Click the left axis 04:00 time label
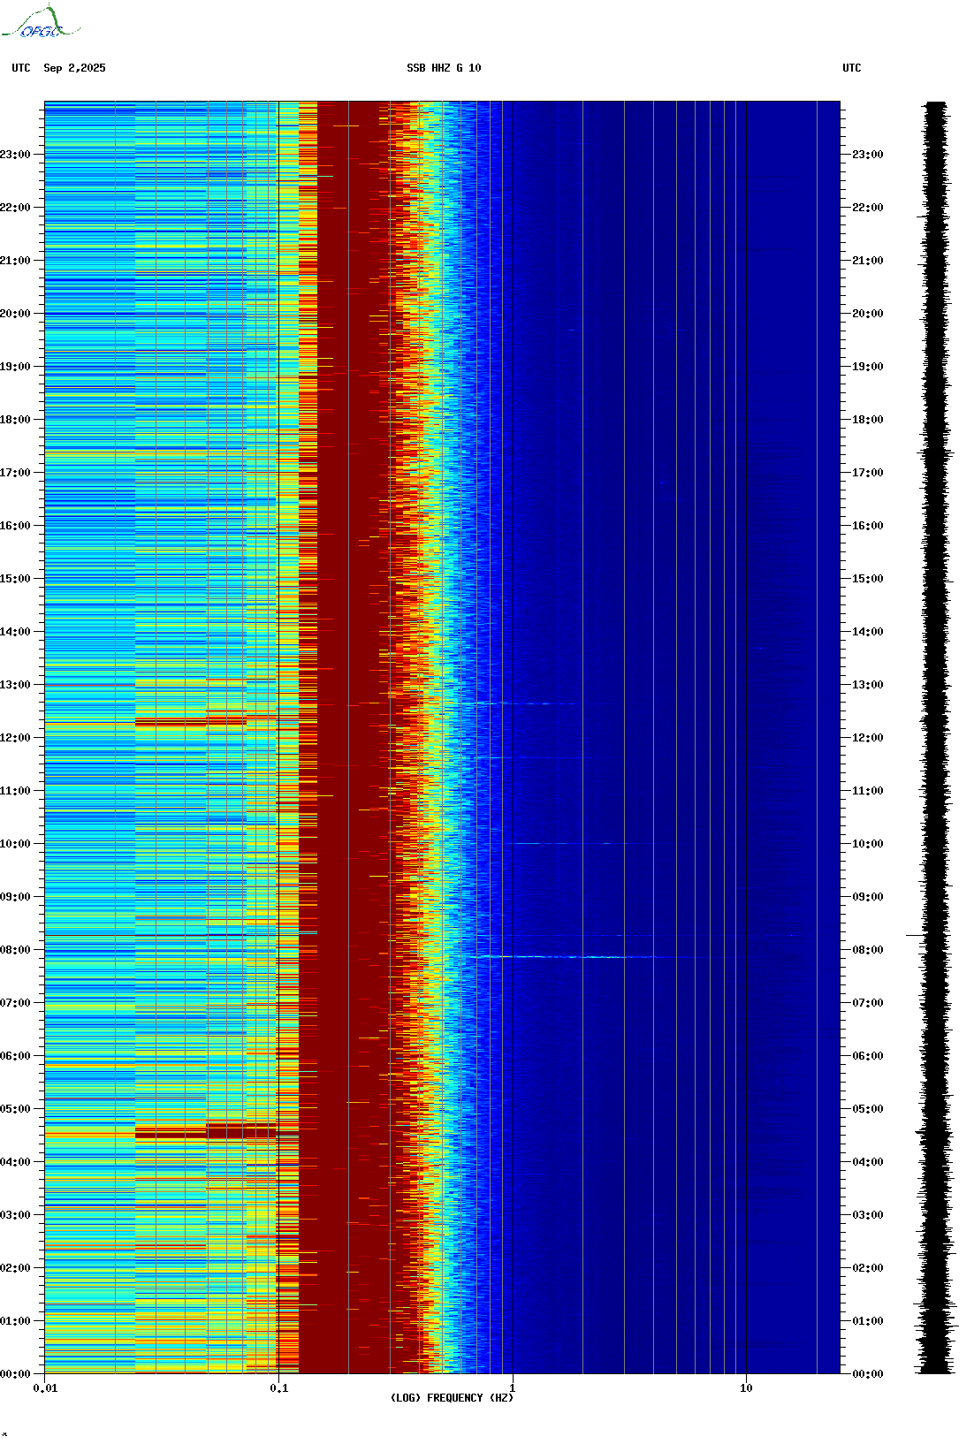This screenshot has height=1444, width=974. (x=15, y=1162)
